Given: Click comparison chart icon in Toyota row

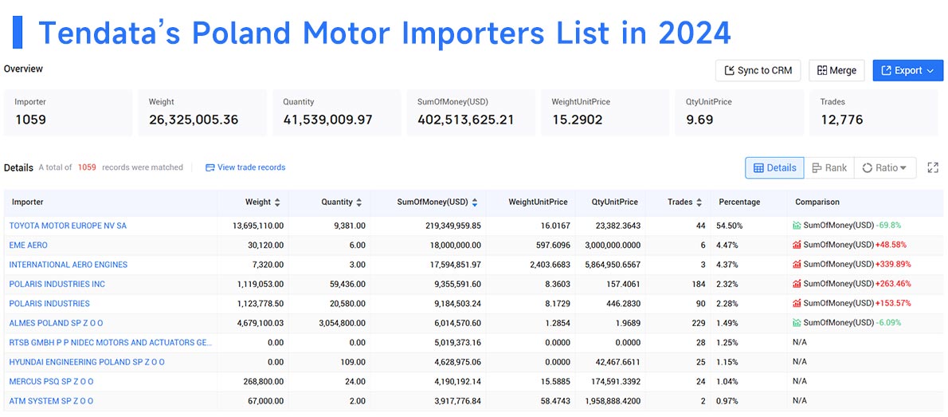Looking at the screenshot, I should [x=797, y=225].
